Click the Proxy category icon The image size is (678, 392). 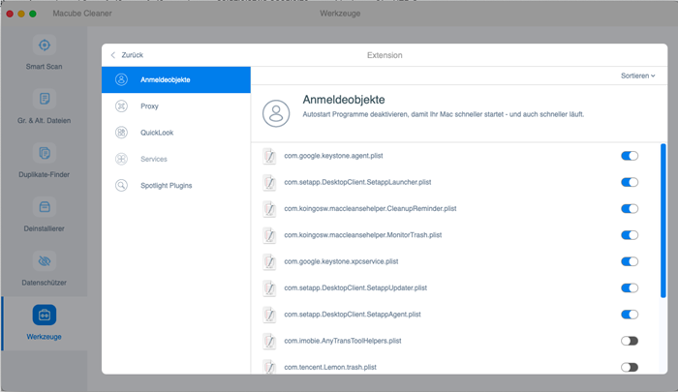[121, 106]
